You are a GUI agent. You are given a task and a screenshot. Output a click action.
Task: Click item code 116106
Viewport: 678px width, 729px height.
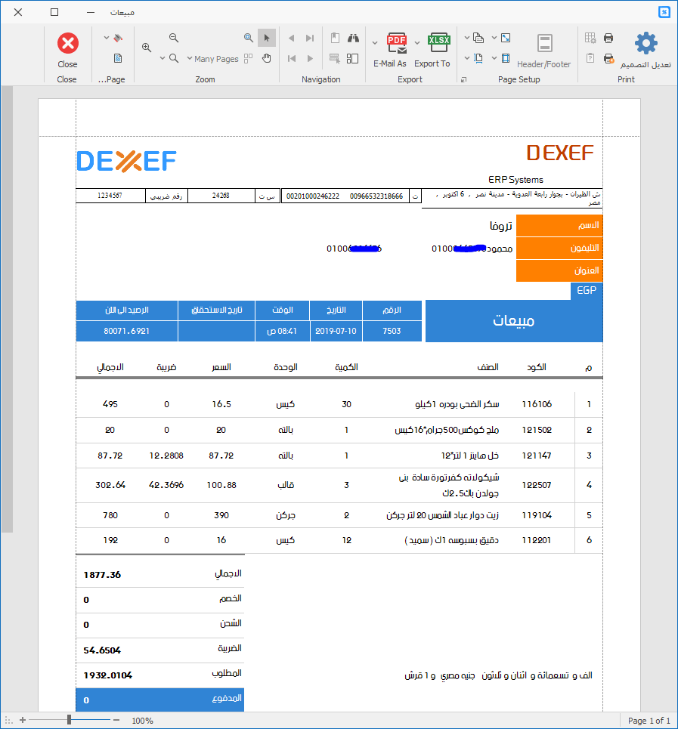click(x=537, y=404)
